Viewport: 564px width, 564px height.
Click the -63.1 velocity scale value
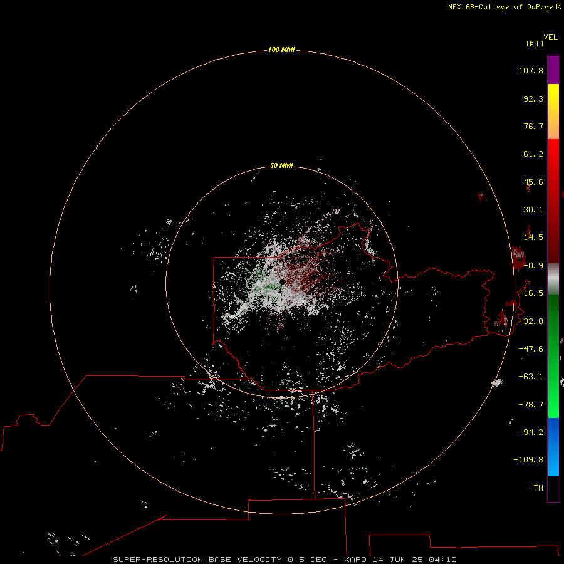531,377
